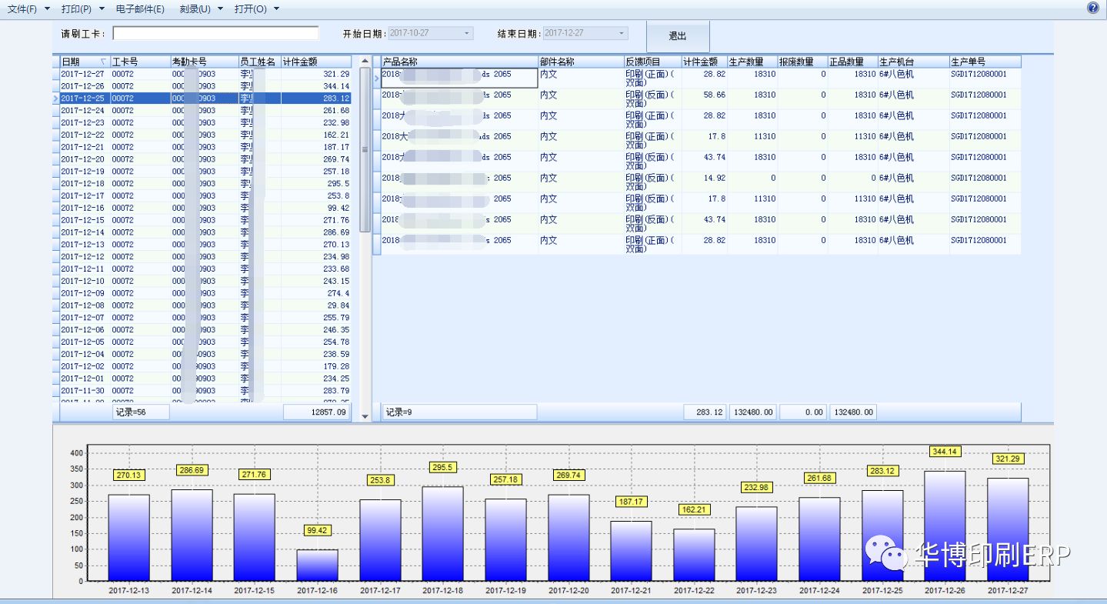Click the 记录=9 summary cell
This screenshot has height=604, width=1107.
(x=459, y=412)
